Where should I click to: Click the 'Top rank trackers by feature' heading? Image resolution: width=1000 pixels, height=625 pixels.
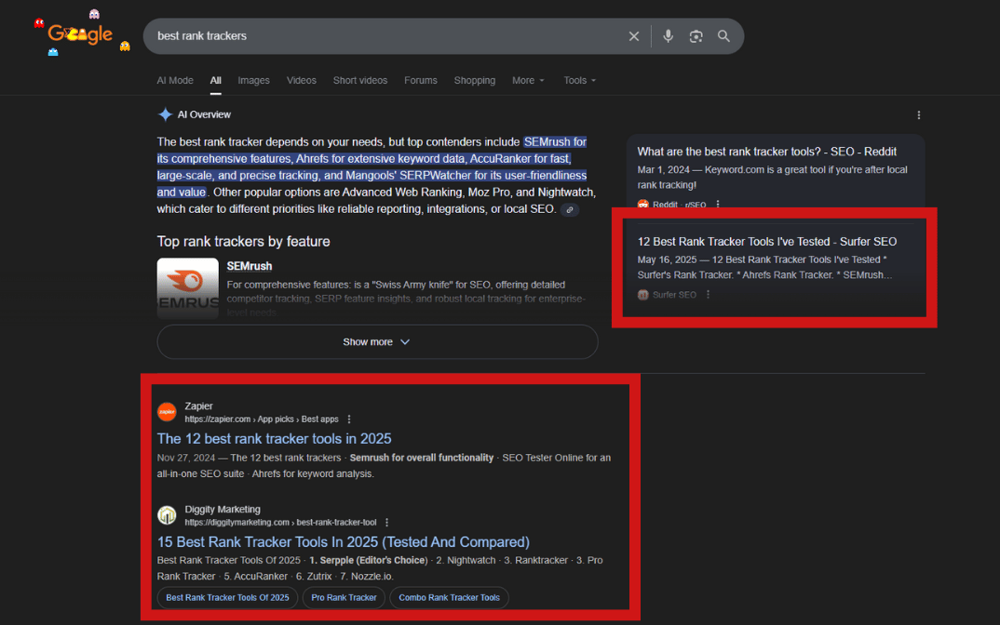click(x=244, y=242)
